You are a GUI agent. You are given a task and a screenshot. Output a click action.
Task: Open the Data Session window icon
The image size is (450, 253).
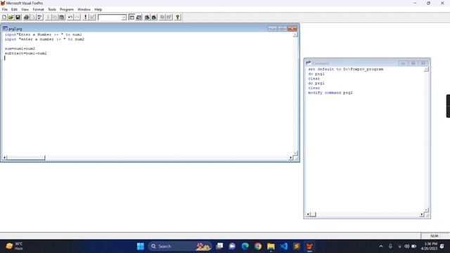[x=139, y=17]
